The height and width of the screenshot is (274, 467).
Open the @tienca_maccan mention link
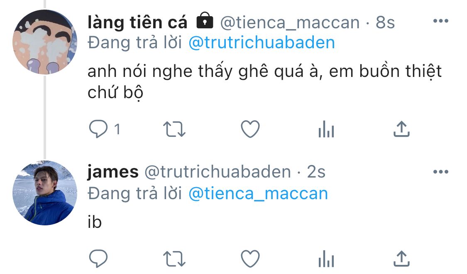click(x=258, y=194)
